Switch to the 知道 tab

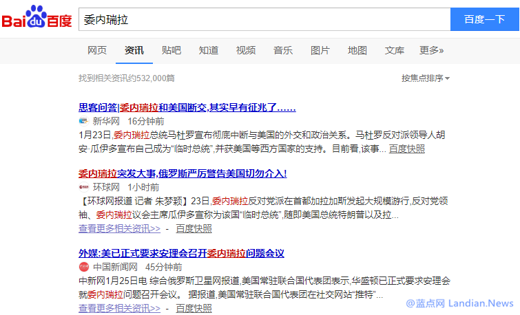pos(209,50)
